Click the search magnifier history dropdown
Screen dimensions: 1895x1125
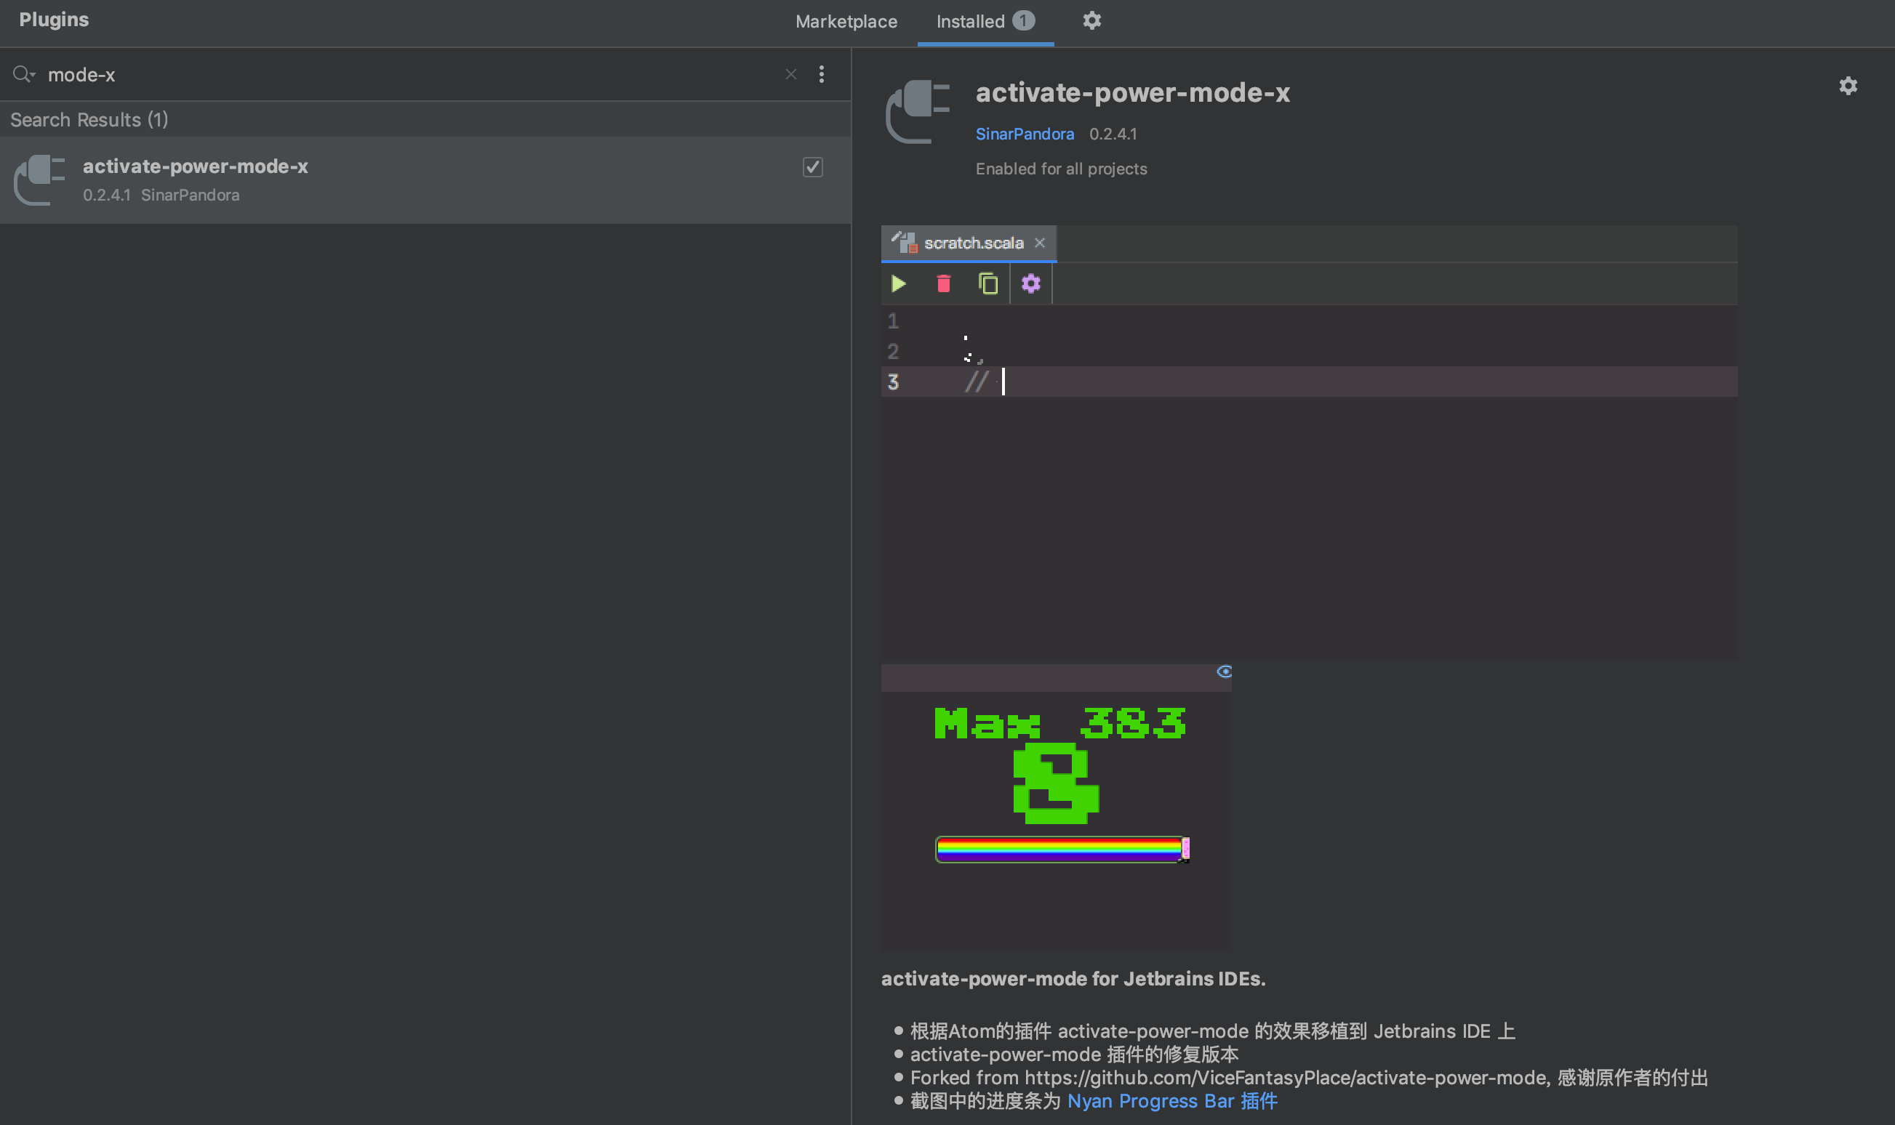click(x=23, y=74)
